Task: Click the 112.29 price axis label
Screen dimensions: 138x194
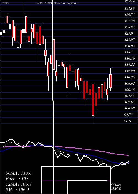Action: pyautogui.click(x=129, y=71)
